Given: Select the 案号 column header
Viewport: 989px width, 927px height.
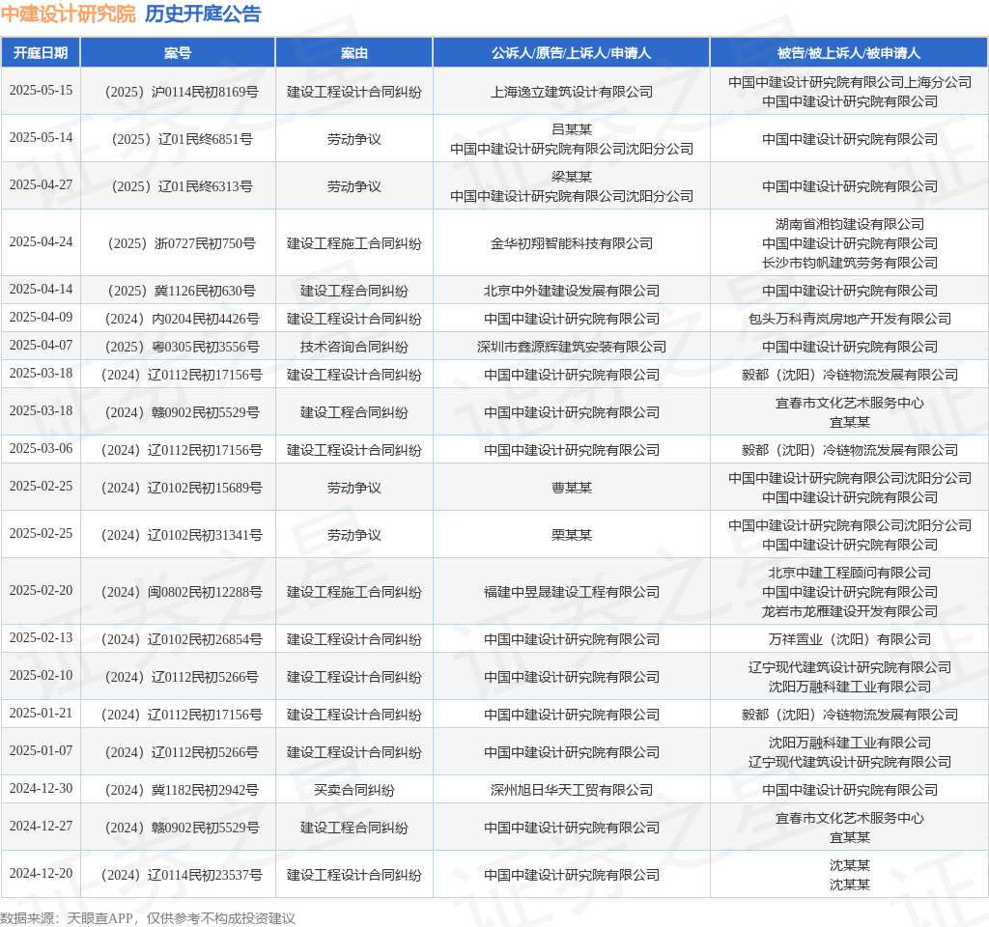Looking at the screenshot, I should click(x=178, y=53).
